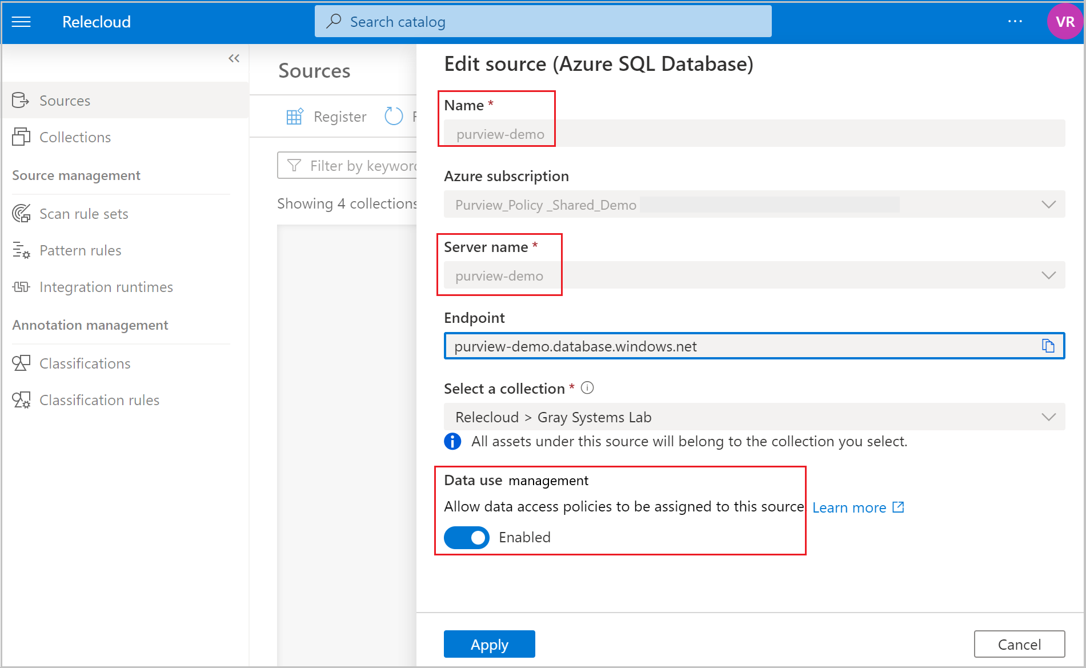The height and width of the screenshot is (668, 1086).
Task: Open the hamburger navigation menu
Action: (21, 21)
